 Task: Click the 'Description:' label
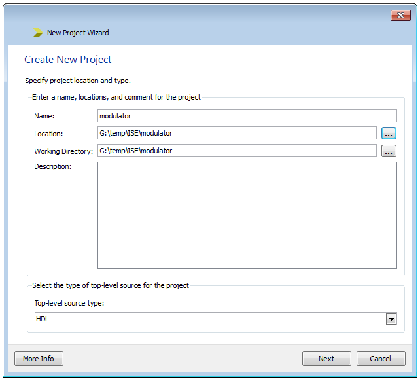53,166
